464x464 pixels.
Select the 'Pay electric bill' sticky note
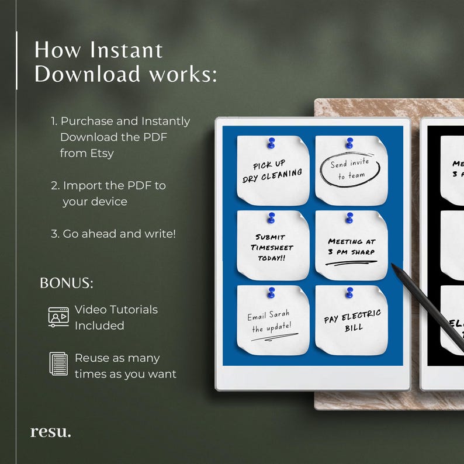tap(352, 320)
